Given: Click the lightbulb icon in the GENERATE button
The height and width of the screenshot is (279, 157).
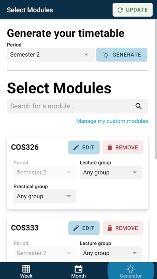Looking at the screenshot, I should click(106, 55).
